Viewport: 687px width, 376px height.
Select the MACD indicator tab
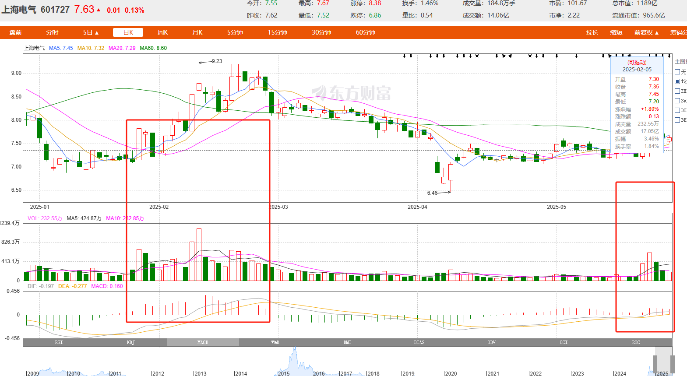pos(203,342)
